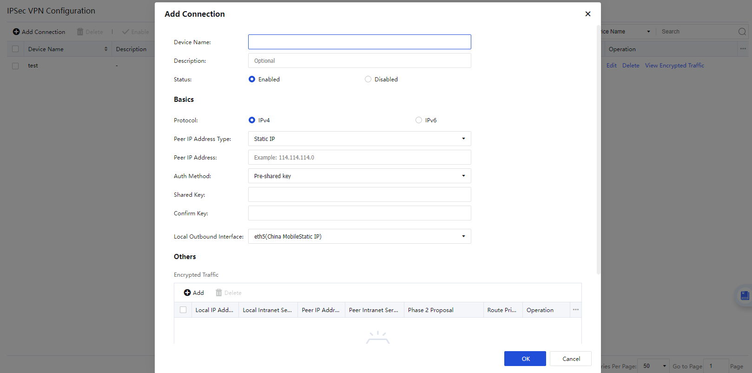The width and height of the screenshot is (752, 373).
Task: Open the Peer IP Address Type dropdown
Action: (359, 139)
